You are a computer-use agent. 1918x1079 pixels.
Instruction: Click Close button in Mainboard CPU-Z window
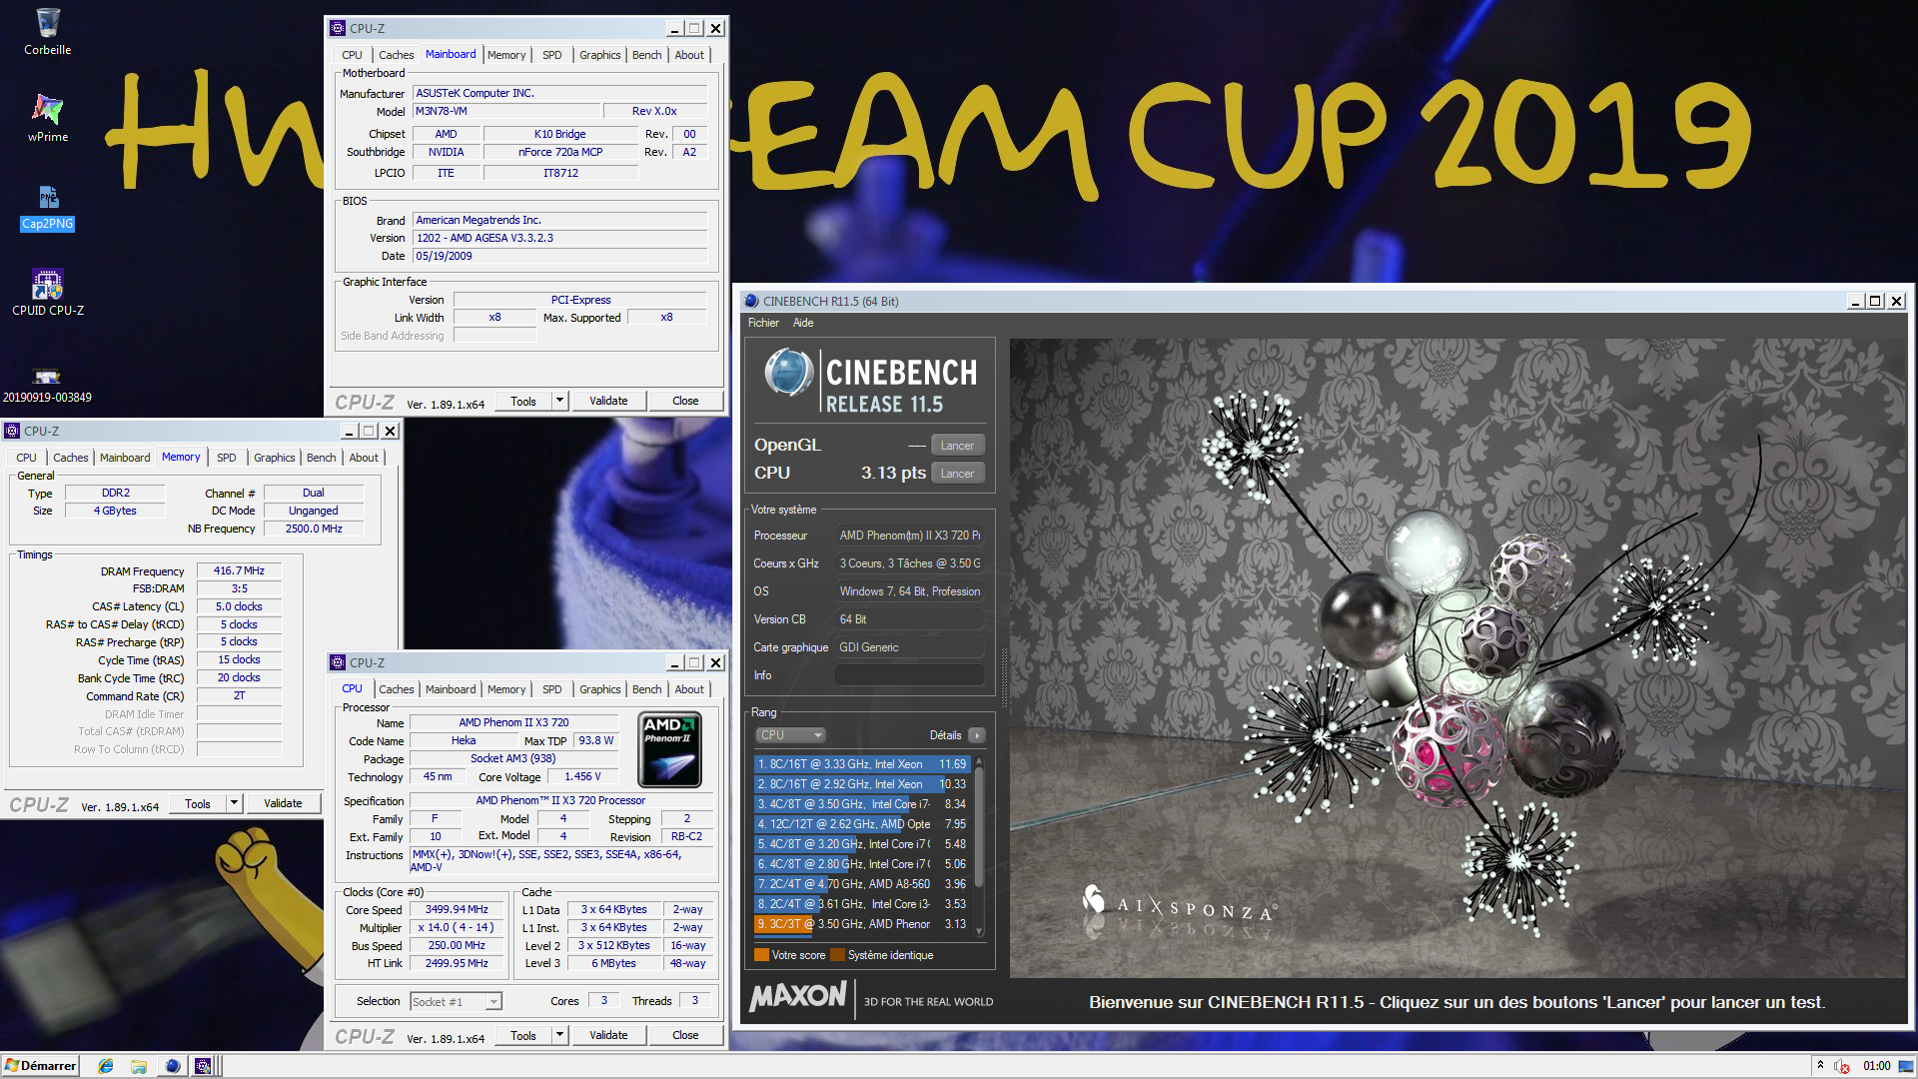(x=685, y=401)
